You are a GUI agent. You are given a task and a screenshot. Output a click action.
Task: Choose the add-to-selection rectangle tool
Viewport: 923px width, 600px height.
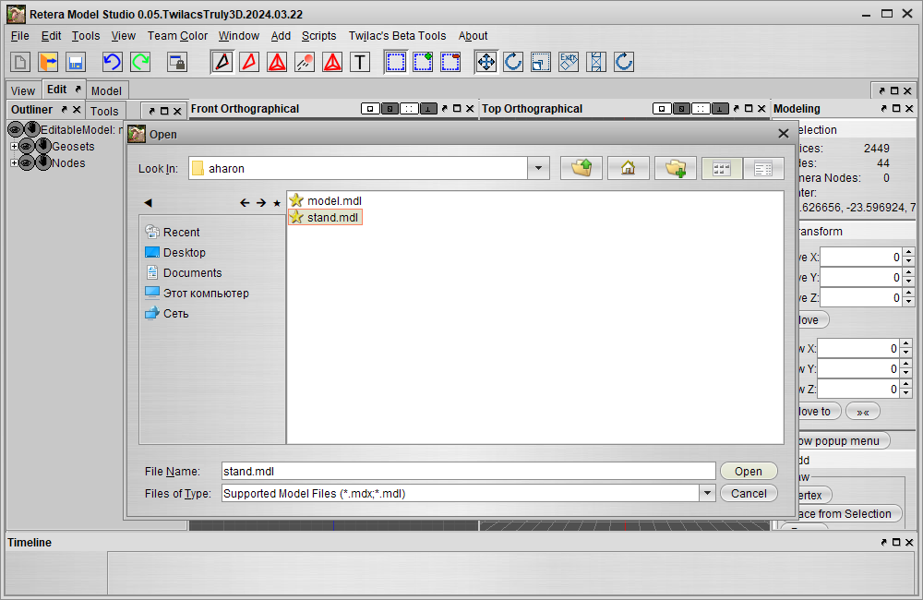(423, 62)
